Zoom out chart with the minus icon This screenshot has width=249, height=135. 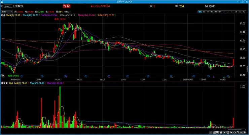[241, 132]
